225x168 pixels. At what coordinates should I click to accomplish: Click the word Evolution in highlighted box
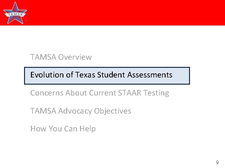coord(47,75)
